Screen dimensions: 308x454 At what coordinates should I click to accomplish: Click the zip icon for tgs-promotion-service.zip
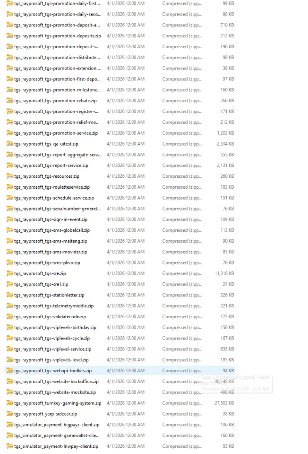9,133
